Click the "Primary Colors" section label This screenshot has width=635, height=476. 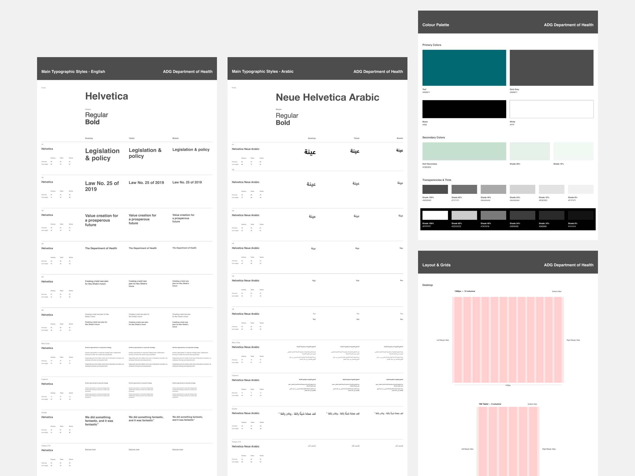[x=432, y=45]
